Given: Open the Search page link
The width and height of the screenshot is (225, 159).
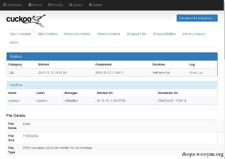Looking at the screenshot, I should (x=76, y=5).
